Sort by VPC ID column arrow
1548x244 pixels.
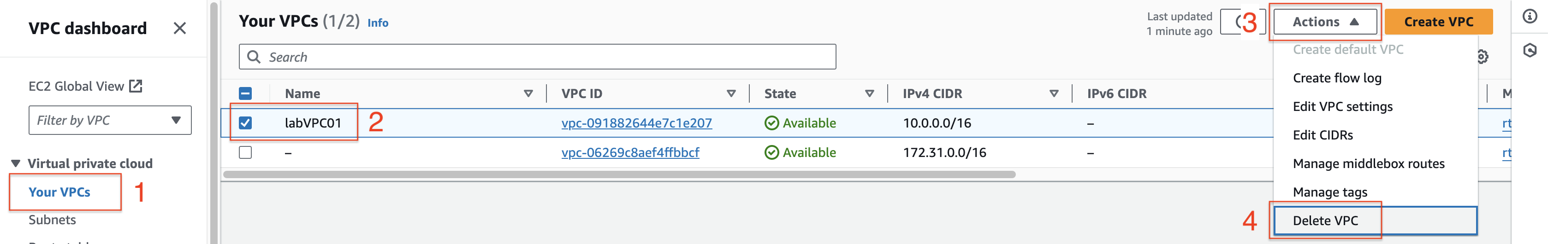tap(731, 93)
